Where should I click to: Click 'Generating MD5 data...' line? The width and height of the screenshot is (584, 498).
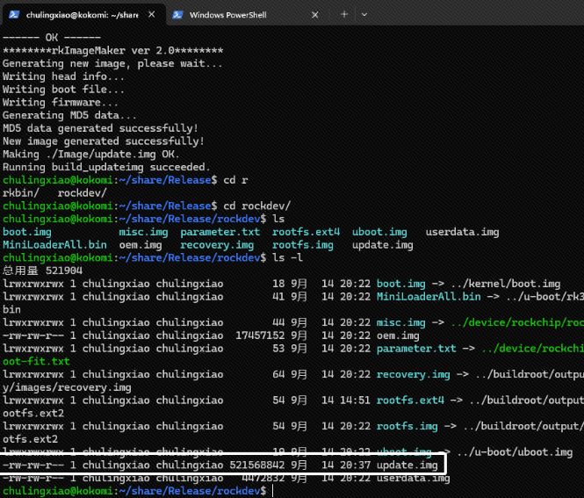point(69,115)
